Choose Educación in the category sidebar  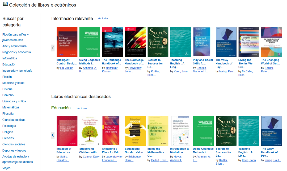click(9, 64)
